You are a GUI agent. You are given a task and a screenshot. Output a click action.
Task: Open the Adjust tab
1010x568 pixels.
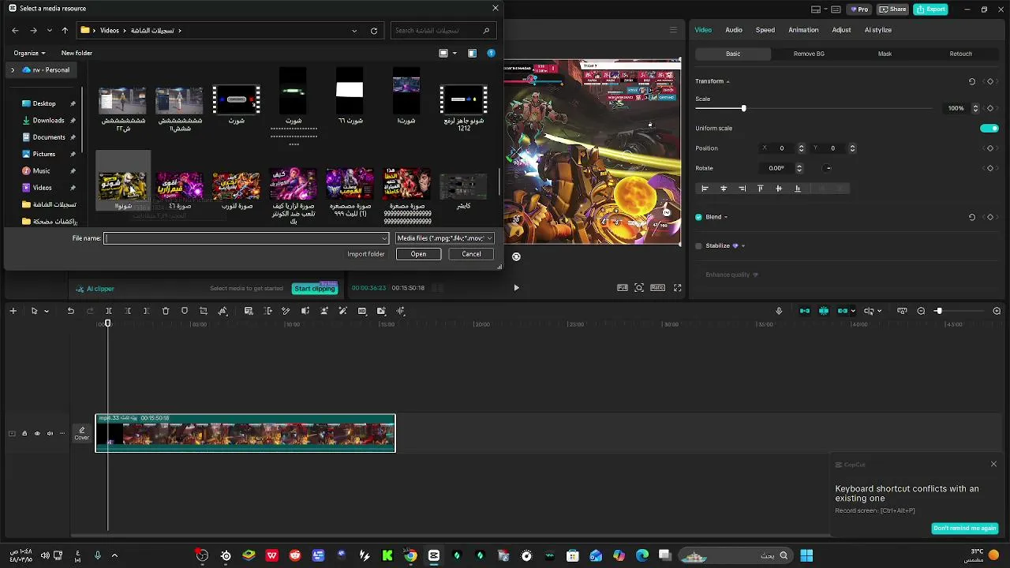tap(841, 30)
